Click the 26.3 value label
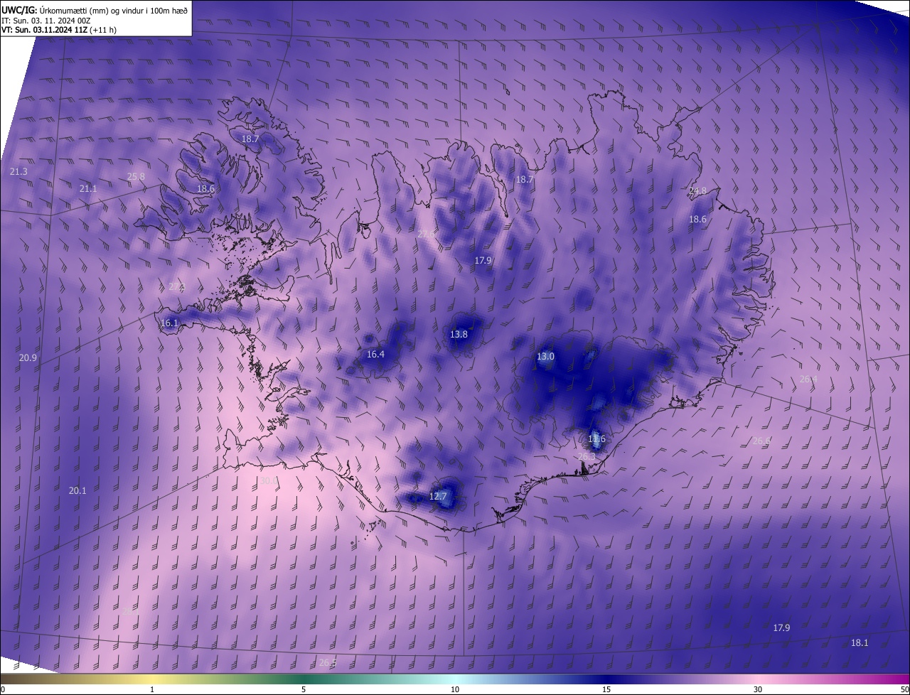 point(587,456)
